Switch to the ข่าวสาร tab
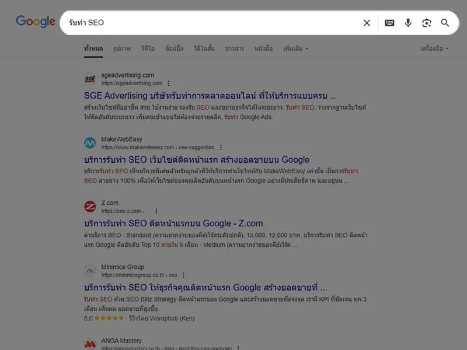This screenshot has height=350, width=467. pyautogui.click(x=235, y=48)
